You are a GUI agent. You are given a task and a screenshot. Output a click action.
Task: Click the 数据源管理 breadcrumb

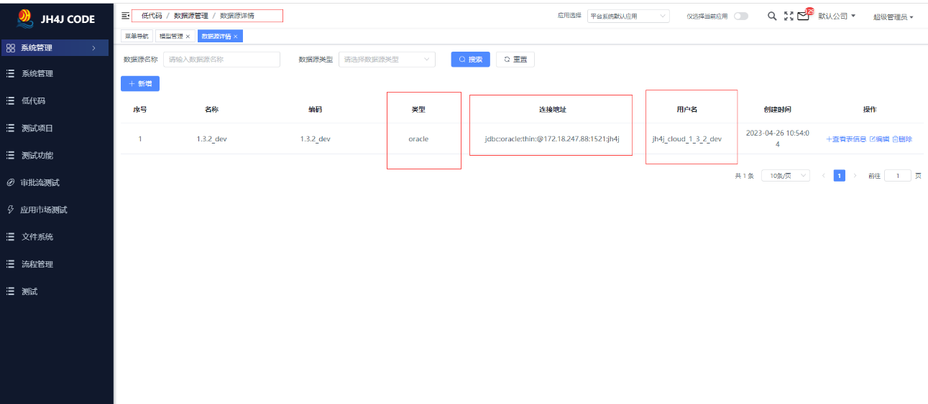[191, 15]
